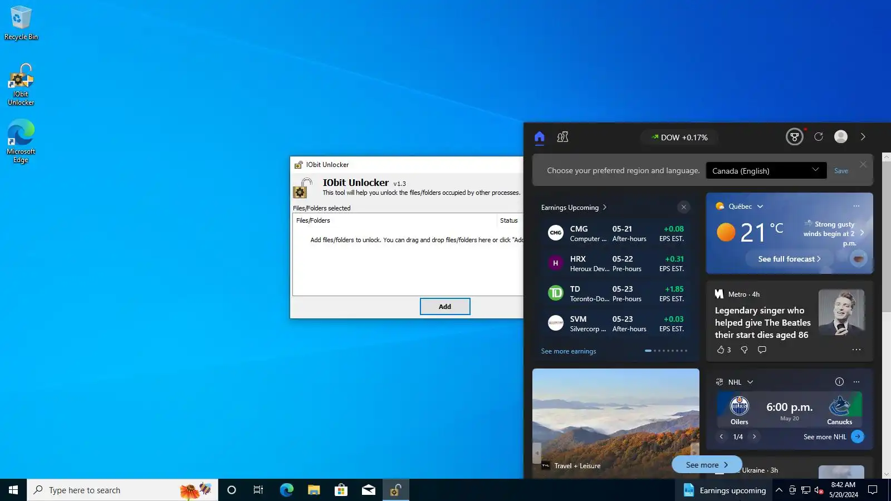The image size is (891, 501).
Task: Click the singer photo thumbnail
Action: point(841,312)
